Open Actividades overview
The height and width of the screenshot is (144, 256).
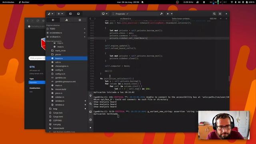click(x=8, y=2)
